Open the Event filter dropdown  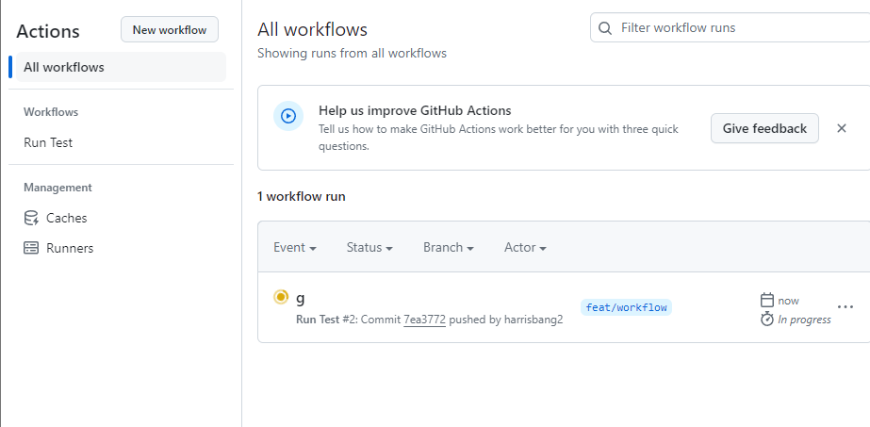point(295,247)
